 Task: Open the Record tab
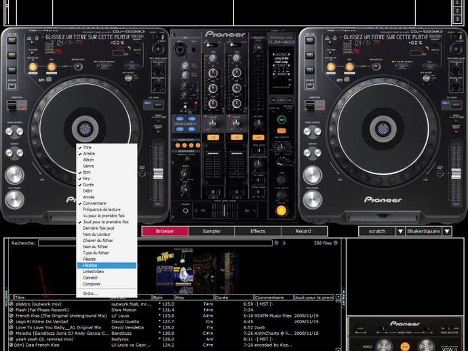[x=303, y=231]
